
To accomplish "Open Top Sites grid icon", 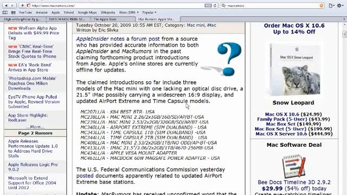I will [x=13, y=12].
